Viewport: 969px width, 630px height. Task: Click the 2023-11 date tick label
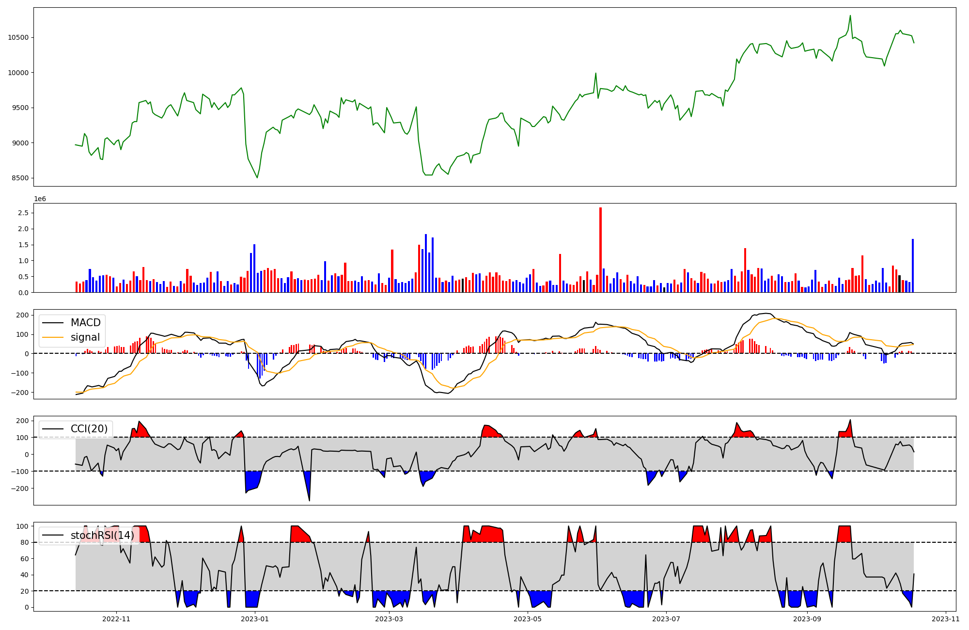(945, 619)
